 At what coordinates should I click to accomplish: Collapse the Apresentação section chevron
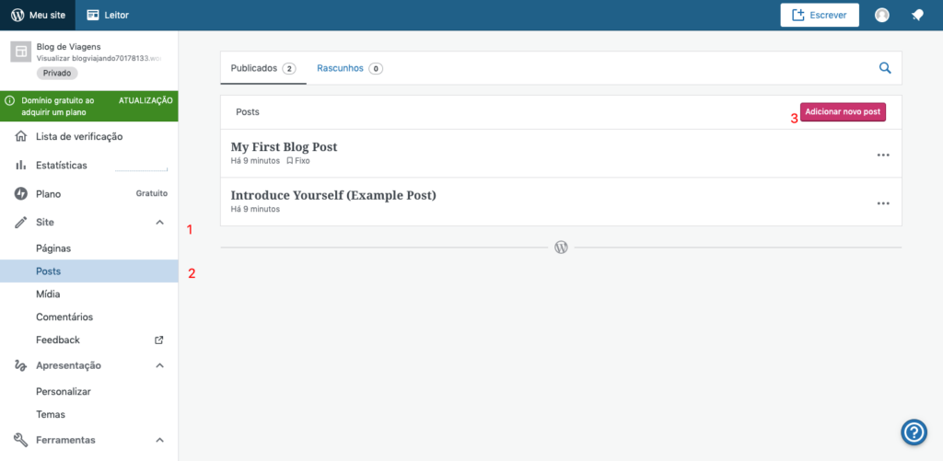point(159,366)
